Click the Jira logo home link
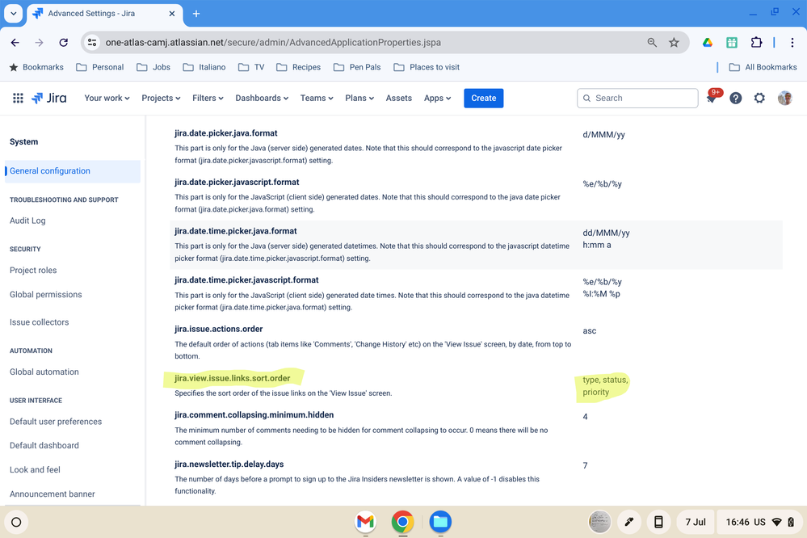 (x=49, y=98)
